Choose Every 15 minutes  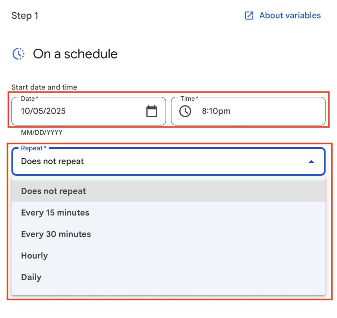pos(55,213)
